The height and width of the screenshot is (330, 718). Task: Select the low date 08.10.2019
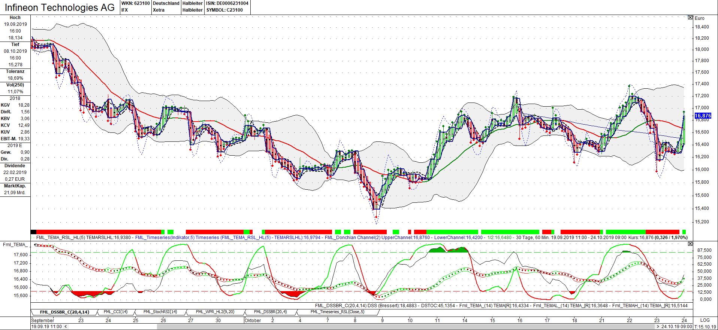click(x=15, y=51)
